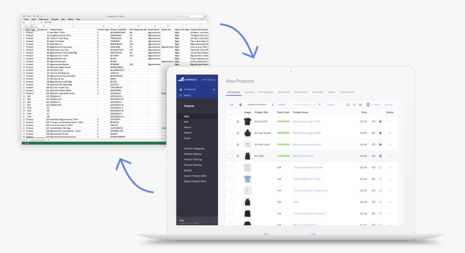Check the BCLOGOTEE row checkbox
Screen dimensions: 465x253
[x=230, y=121]
